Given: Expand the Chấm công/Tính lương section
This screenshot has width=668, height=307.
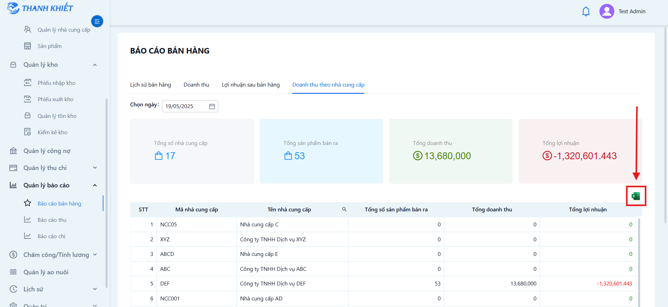Looking at the screenshot, I should (x=95, y=255).
